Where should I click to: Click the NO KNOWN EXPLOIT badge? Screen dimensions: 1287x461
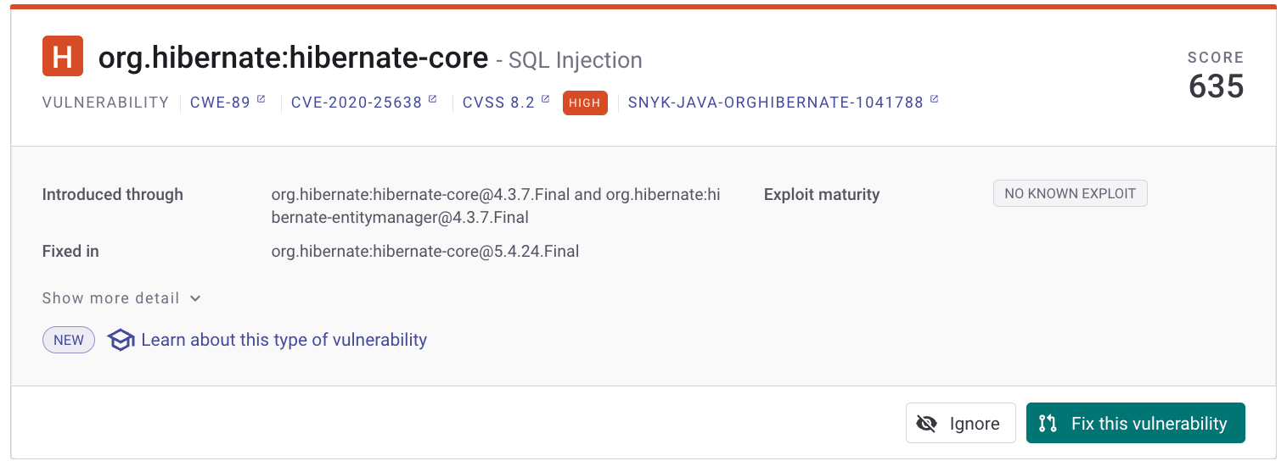tap(1070, 193)
